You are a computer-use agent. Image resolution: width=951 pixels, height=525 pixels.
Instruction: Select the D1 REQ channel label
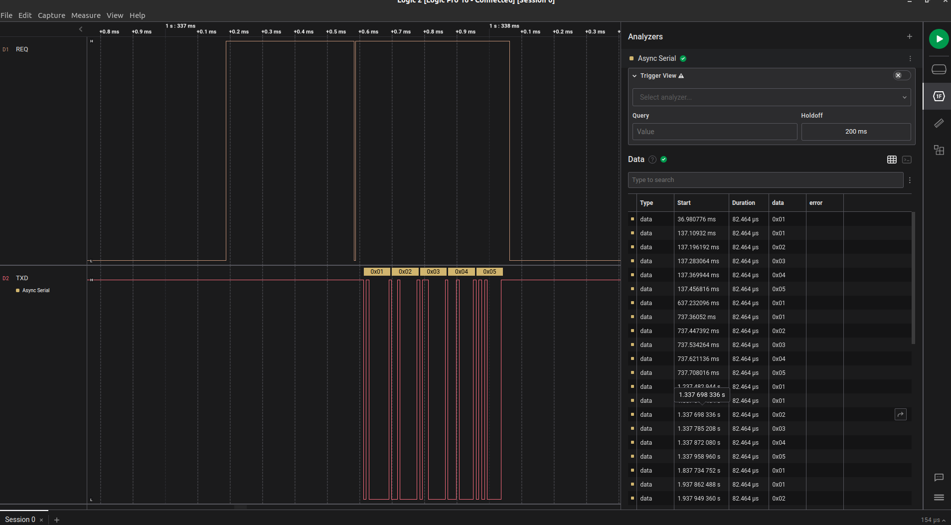click(x=22, y=49)
